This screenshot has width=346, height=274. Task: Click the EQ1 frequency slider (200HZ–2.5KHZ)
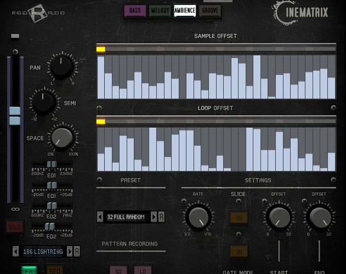pyautogui.click(x=52, y=164)
